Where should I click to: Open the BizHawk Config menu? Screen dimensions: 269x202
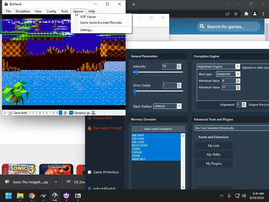click(51, 11)
